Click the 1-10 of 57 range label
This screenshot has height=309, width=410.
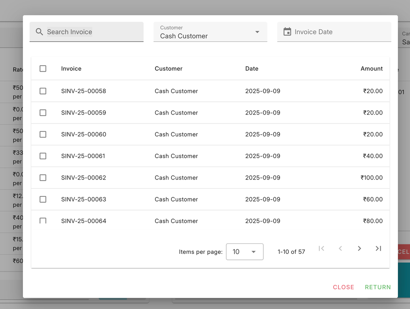pos(291,252)
